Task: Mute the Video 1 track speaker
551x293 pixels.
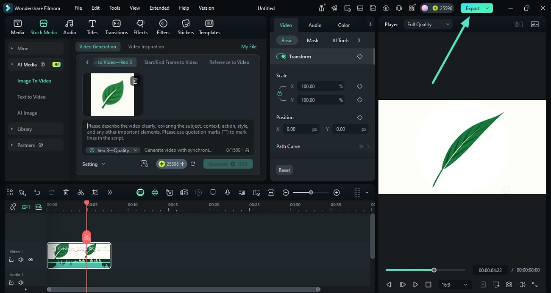Action: (x=21, y=260)
